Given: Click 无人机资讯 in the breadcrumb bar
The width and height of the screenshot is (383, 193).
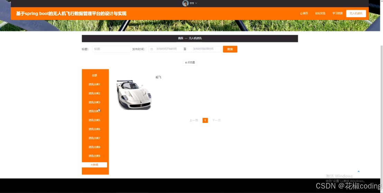Looking at the screenshot, I should (195, 38).
